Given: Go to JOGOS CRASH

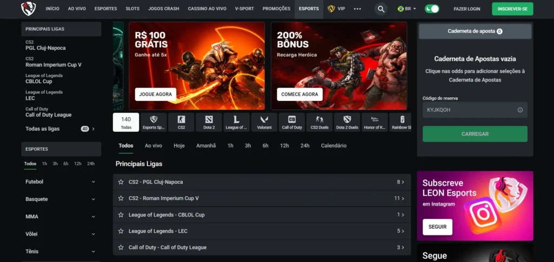Looking at the screenshot, I should 163,9.
